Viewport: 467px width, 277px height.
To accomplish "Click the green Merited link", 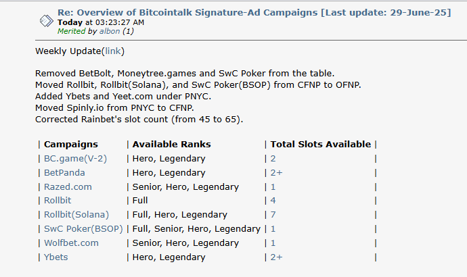I will click(72, 31).
